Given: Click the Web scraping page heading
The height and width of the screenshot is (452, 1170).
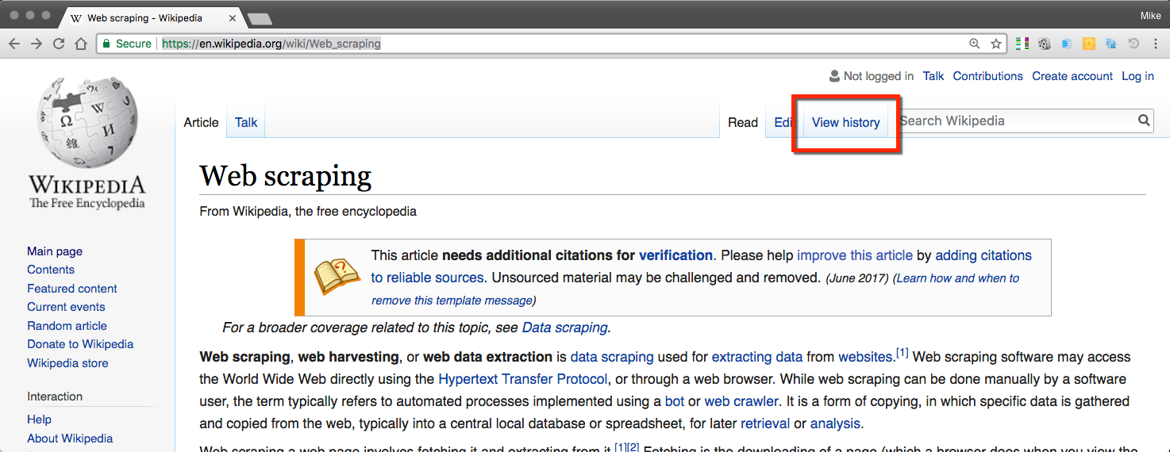Looking at the screenshot, I should pyautogui.click(x=285, y=175).
